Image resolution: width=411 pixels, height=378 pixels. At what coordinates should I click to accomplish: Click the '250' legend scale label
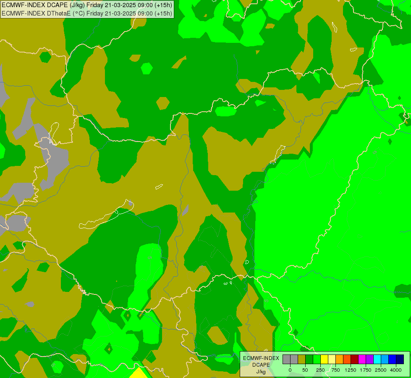click(320, 370)
